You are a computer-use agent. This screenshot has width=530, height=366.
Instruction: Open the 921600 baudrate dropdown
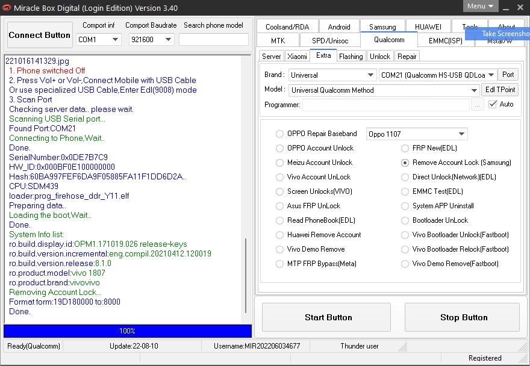pyautogui.click(x=151, y=40)
